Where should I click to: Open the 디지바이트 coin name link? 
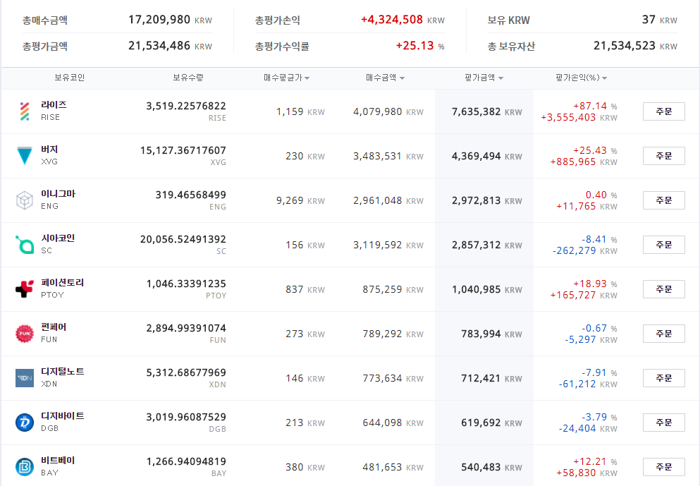63,416
